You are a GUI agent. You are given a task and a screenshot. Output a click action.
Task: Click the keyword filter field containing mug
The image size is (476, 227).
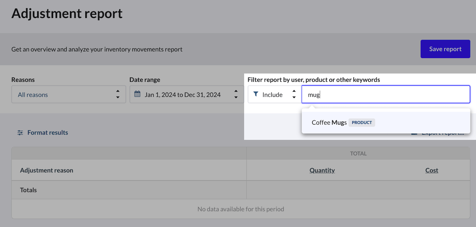[386, 95]
